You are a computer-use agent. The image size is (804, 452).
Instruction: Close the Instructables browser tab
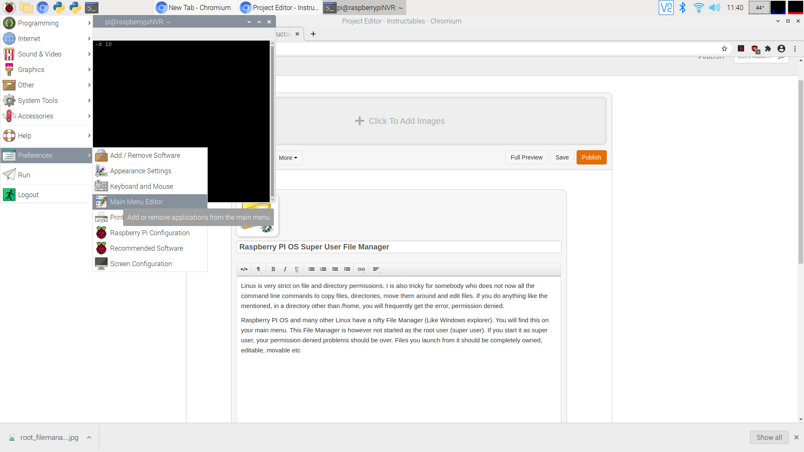click(297, 34)
